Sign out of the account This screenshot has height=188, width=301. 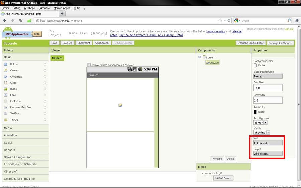(289, 29)
